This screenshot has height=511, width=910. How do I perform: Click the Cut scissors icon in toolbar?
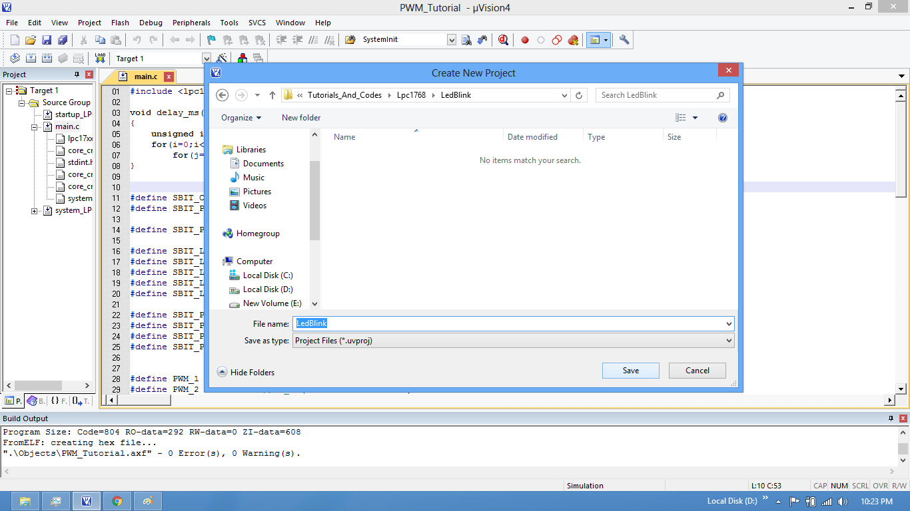tap(84, 40)
